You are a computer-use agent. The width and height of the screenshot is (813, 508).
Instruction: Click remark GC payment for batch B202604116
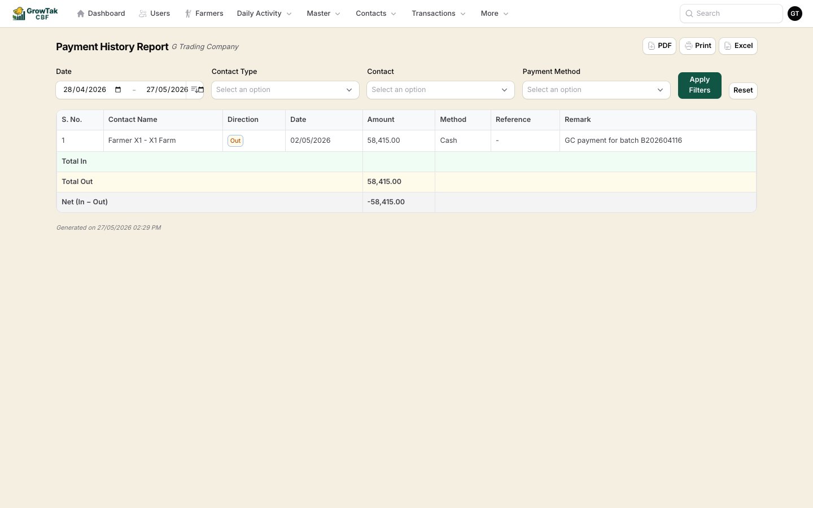click(623, 141)
